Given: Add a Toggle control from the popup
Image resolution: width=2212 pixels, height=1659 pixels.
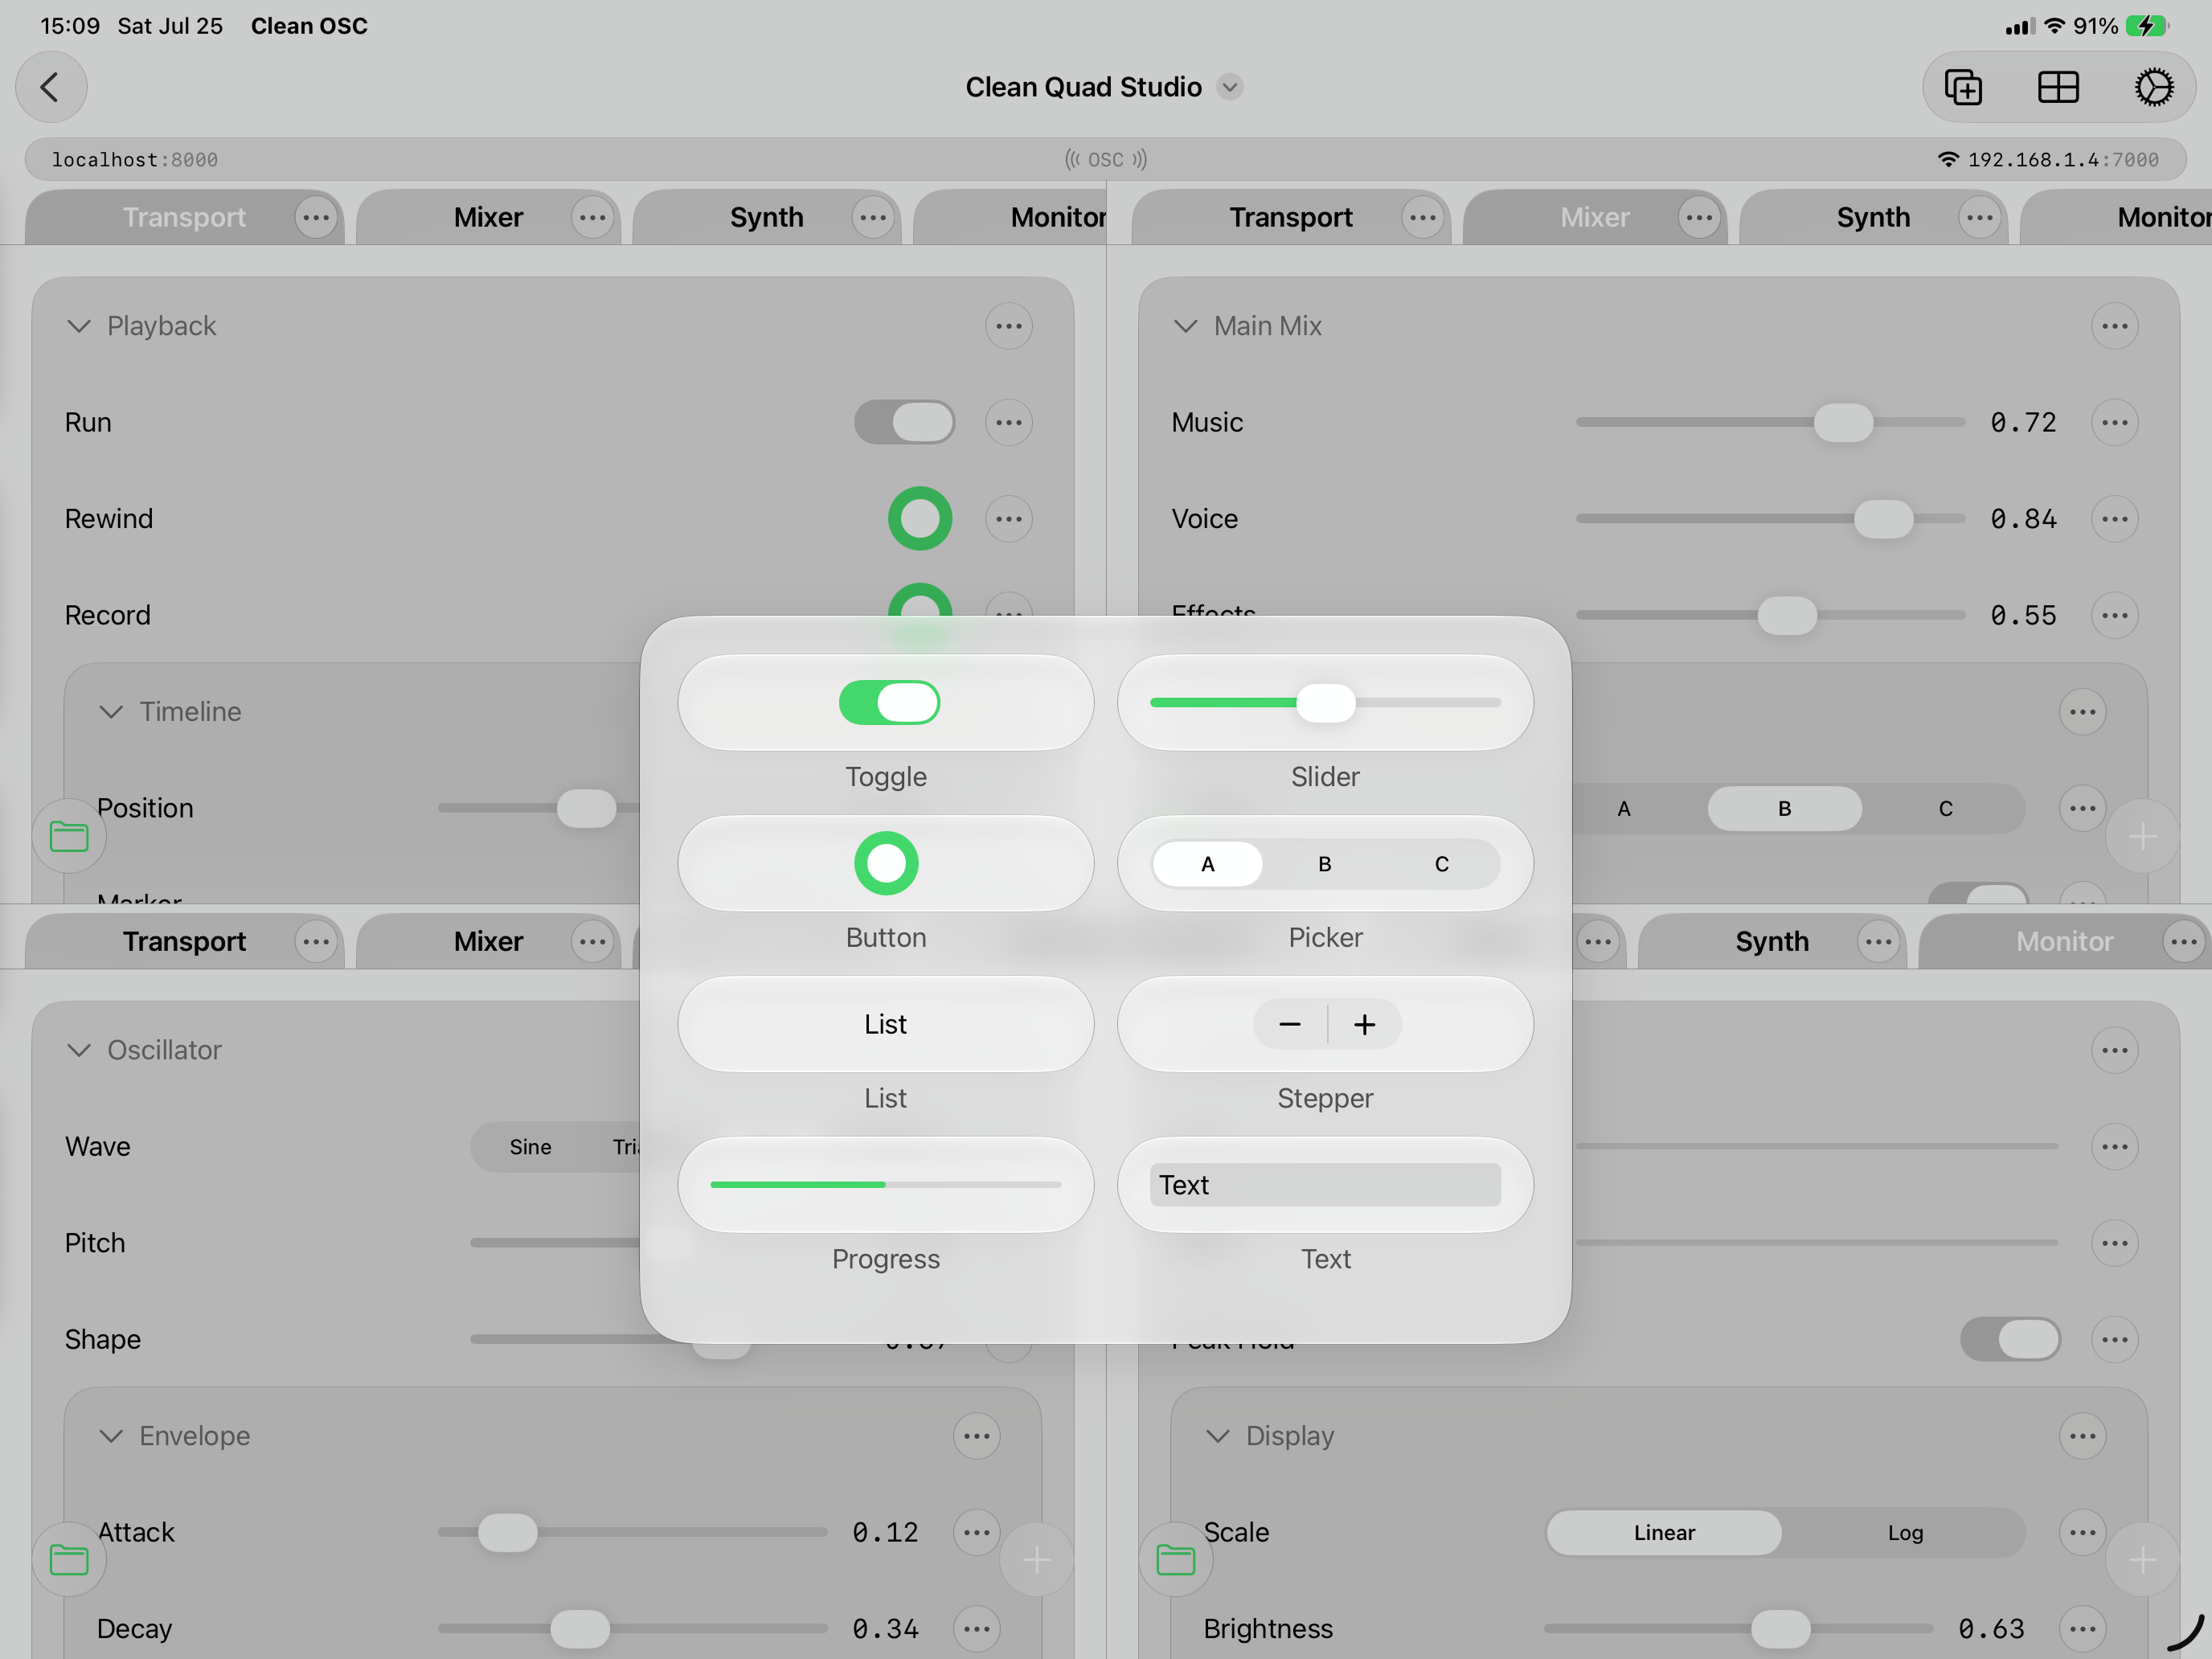Looking at the screenshot, I should pyautogui.click(x=886, y=702).
